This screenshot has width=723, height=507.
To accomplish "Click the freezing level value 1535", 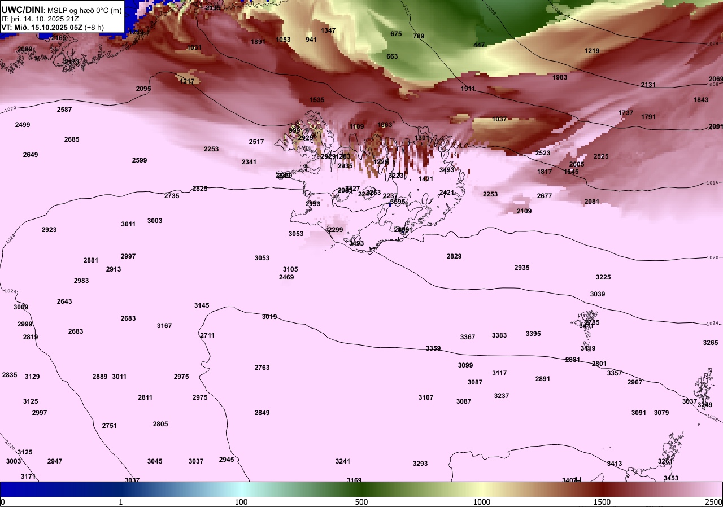I will click(317, 100).
